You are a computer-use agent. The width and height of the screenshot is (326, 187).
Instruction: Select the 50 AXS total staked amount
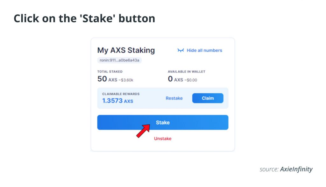coord(107,79)
